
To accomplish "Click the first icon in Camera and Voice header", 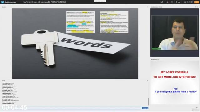I will pyautogui.click(x=196, y=7).
